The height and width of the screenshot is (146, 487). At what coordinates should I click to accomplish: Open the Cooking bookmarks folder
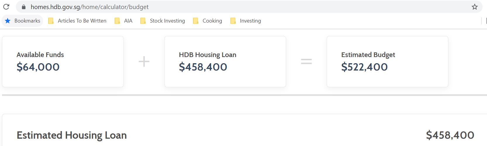[x=207, y=21]
